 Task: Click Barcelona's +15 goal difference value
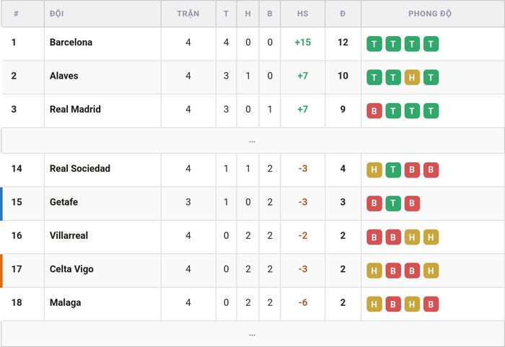tap(303, 43)
